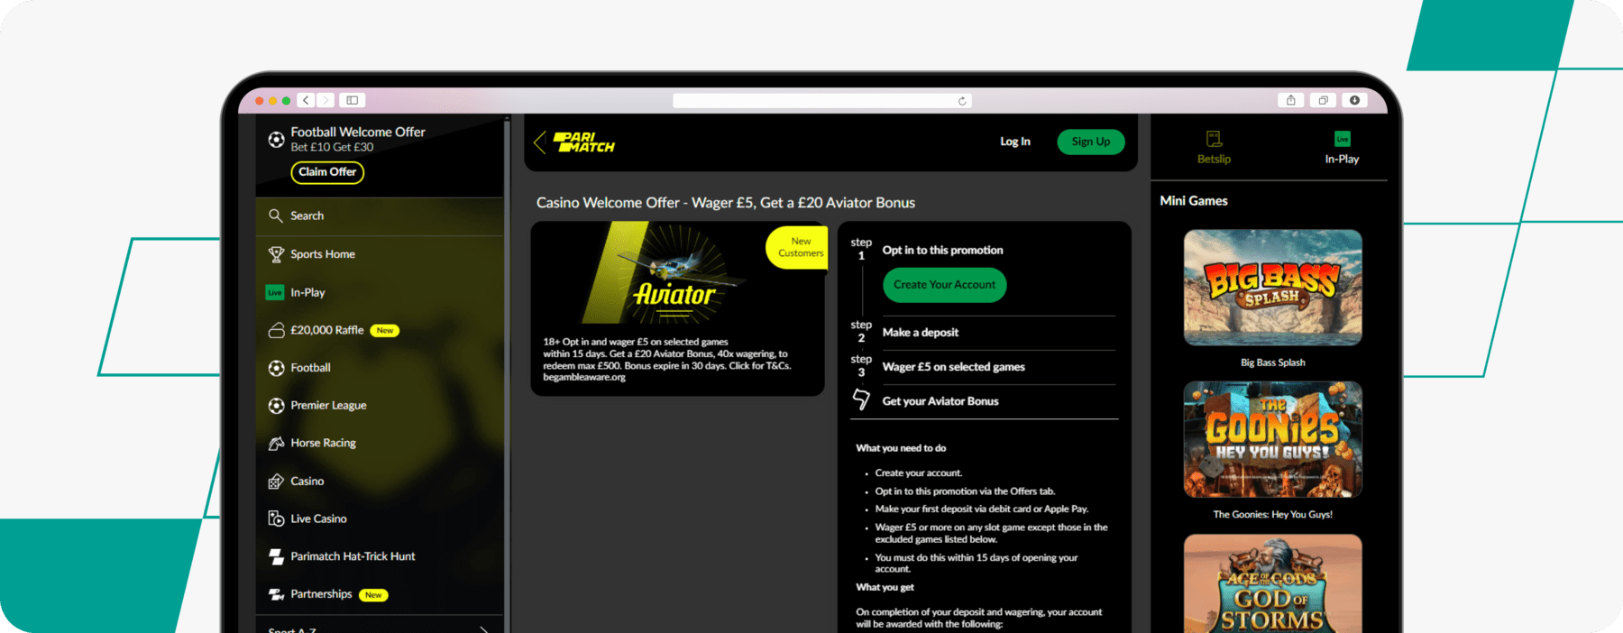Viewport: 1623px width, 633px height.
Task: Click the Search magnifier icon
Action: 276,216
